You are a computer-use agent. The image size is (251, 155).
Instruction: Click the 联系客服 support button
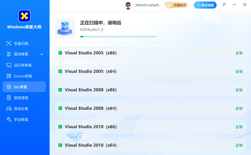205,5
